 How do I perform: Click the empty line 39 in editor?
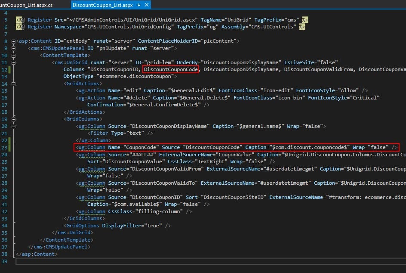click(172, 261)
